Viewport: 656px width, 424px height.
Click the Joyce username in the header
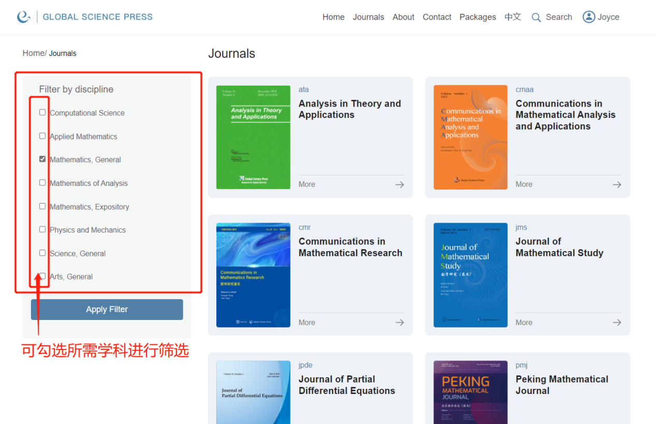tap(608, 17)
